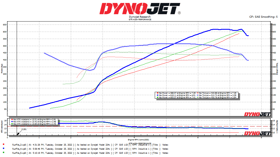
Task: Select the blue Max Power 618.11 legend swatch
Action: click(x=157, y=95)
